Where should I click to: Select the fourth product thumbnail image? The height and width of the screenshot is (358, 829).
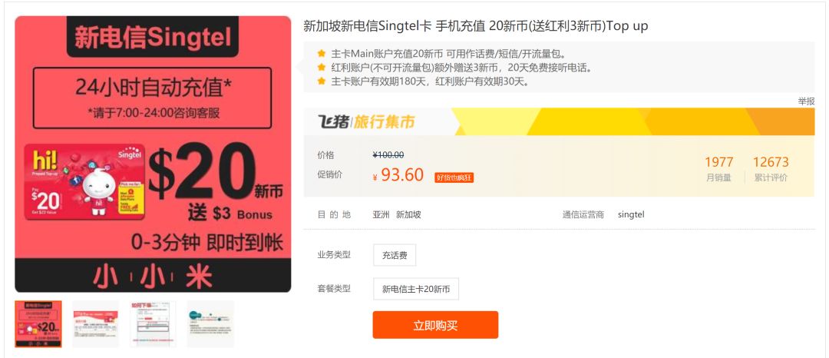[x=210, y=324]
